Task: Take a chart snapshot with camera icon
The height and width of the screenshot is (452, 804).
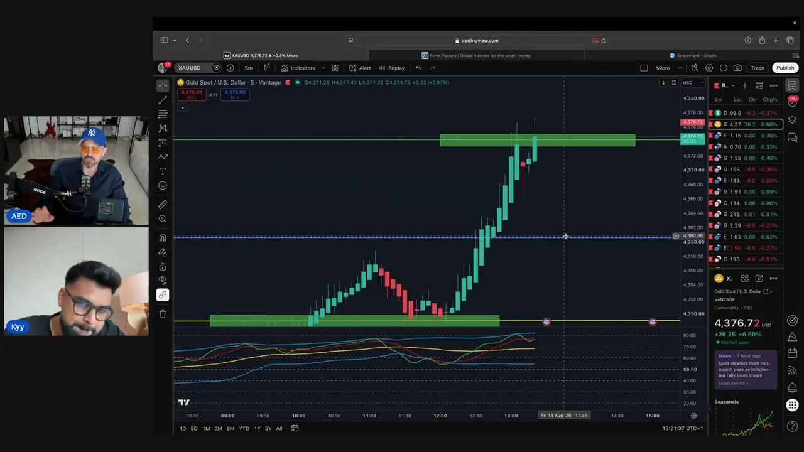Action: tap(737, 68)
